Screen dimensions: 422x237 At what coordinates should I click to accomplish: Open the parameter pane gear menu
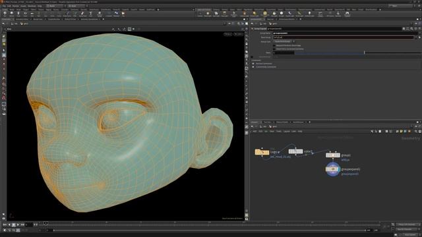click(404, 28)
